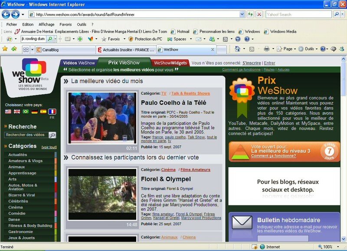Open the recent pages dropdown arrow
The height and width of the screenshot is (251, 347).
click(23, 15)
